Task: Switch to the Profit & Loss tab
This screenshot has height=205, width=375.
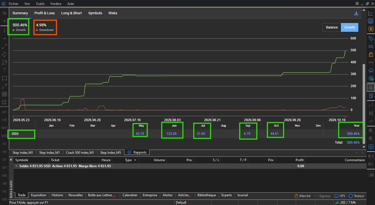Action: [x=45, y=13]
